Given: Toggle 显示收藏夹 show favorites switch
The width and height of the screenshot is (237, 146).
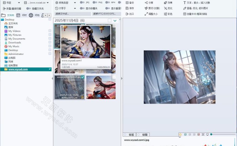Looking at the screenshot, I should point(82,8).
